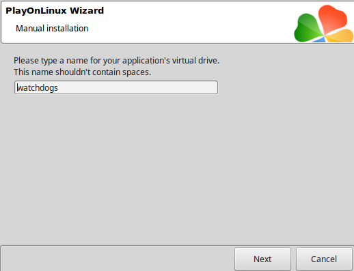Abort the wizard with Cancel
This screenshot has width=354, height=271.
coord(324,259)
